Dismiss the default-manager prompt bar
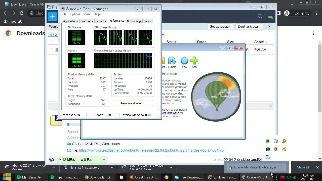322x181 pixels. (269, 26)
